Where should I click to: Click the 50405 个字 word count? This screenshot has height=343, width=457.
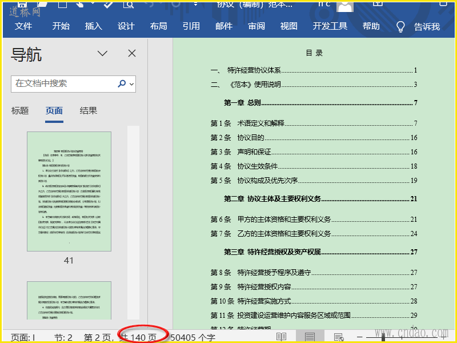[x=193, y=338]
